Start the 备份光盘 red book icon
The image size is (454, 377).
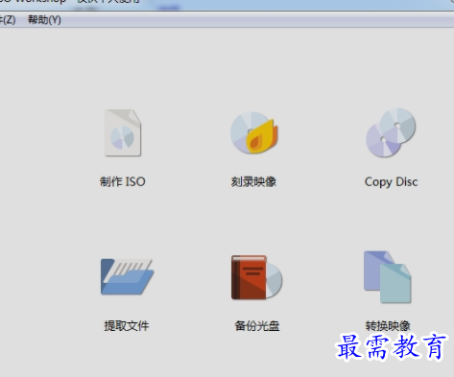coord(257,277)
